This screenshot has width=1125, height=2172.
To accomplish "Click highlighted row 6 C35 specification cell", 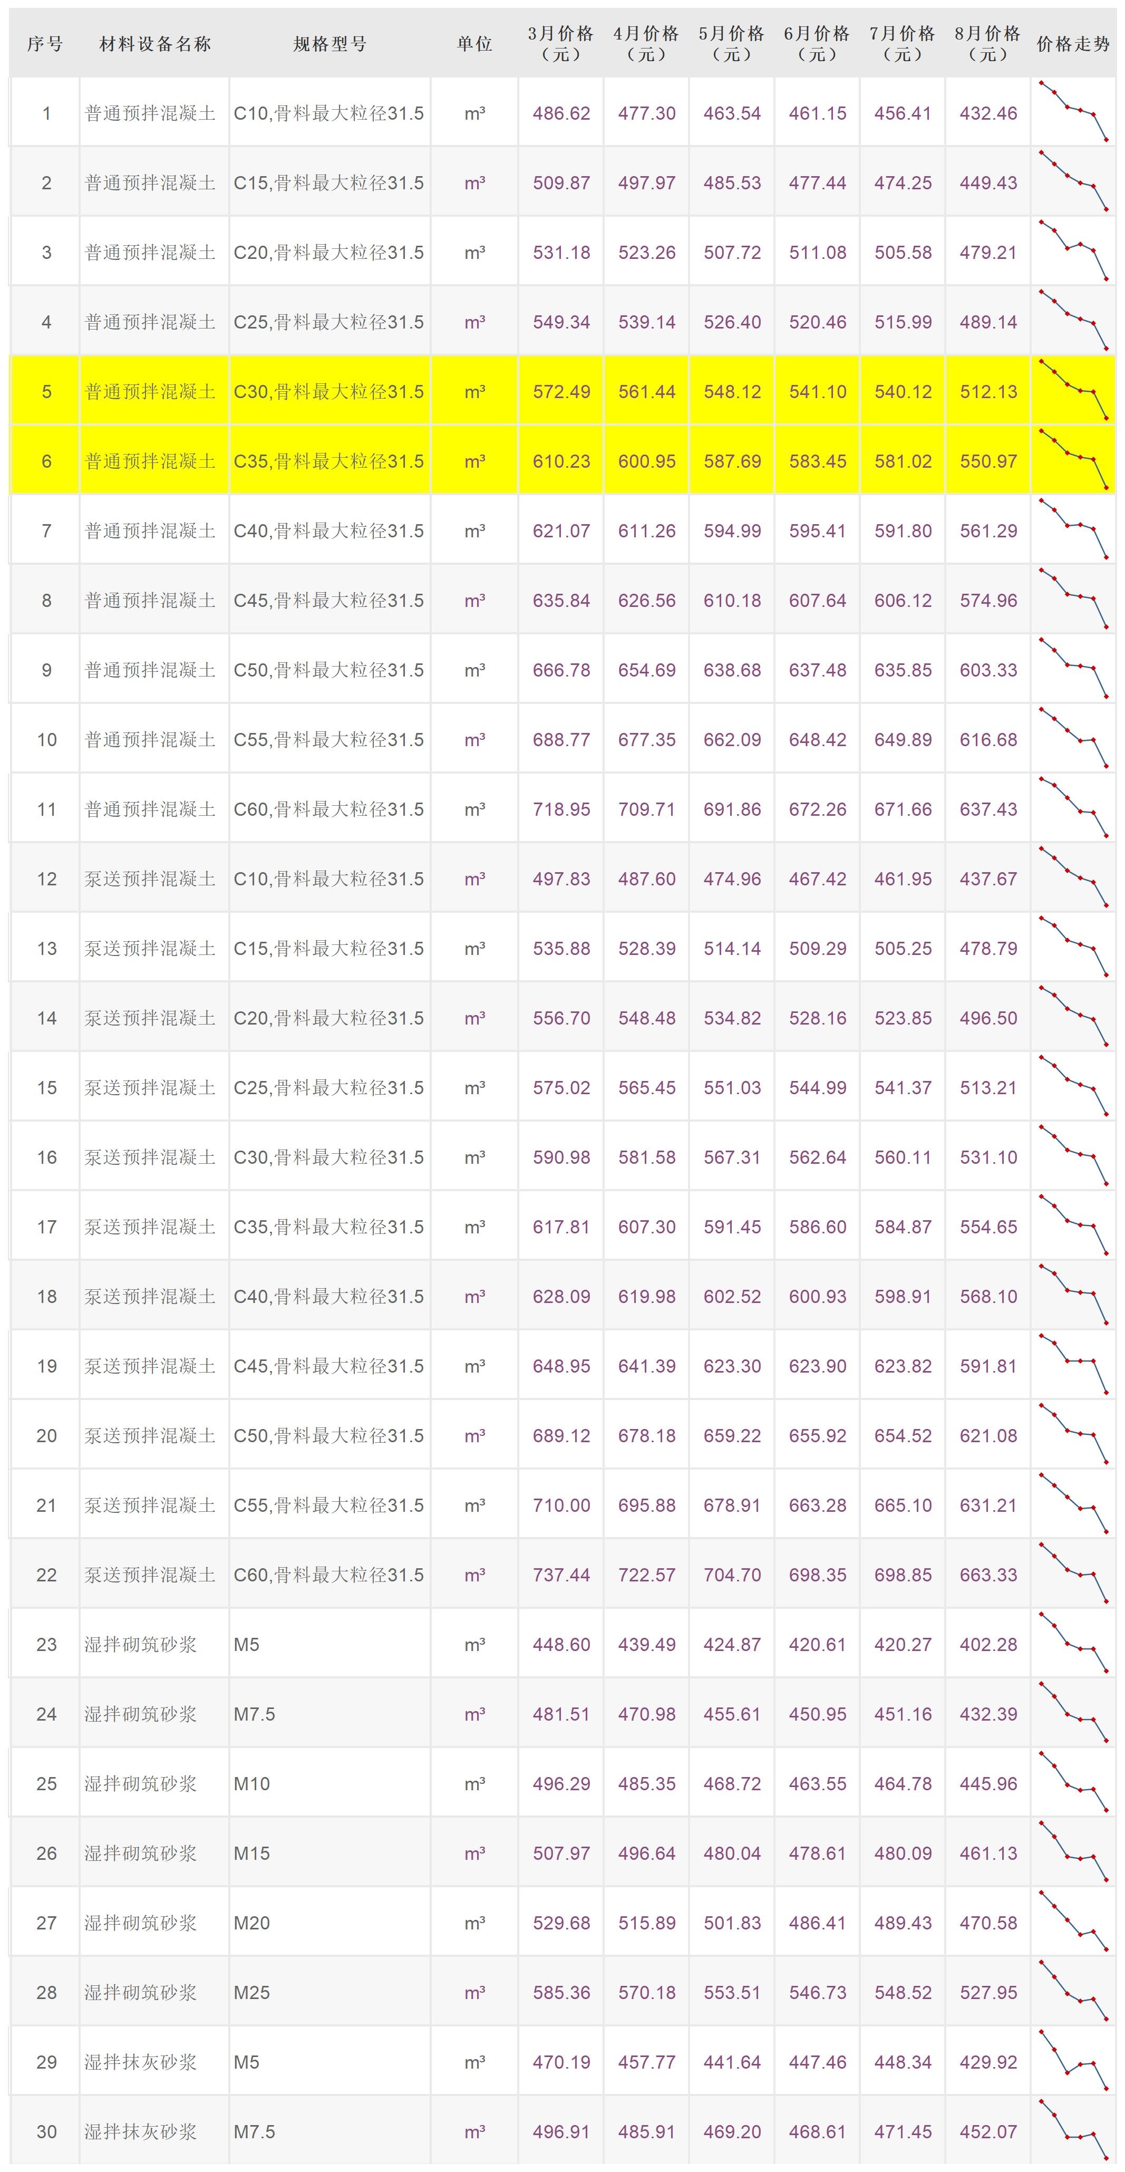I will (328, 461).
